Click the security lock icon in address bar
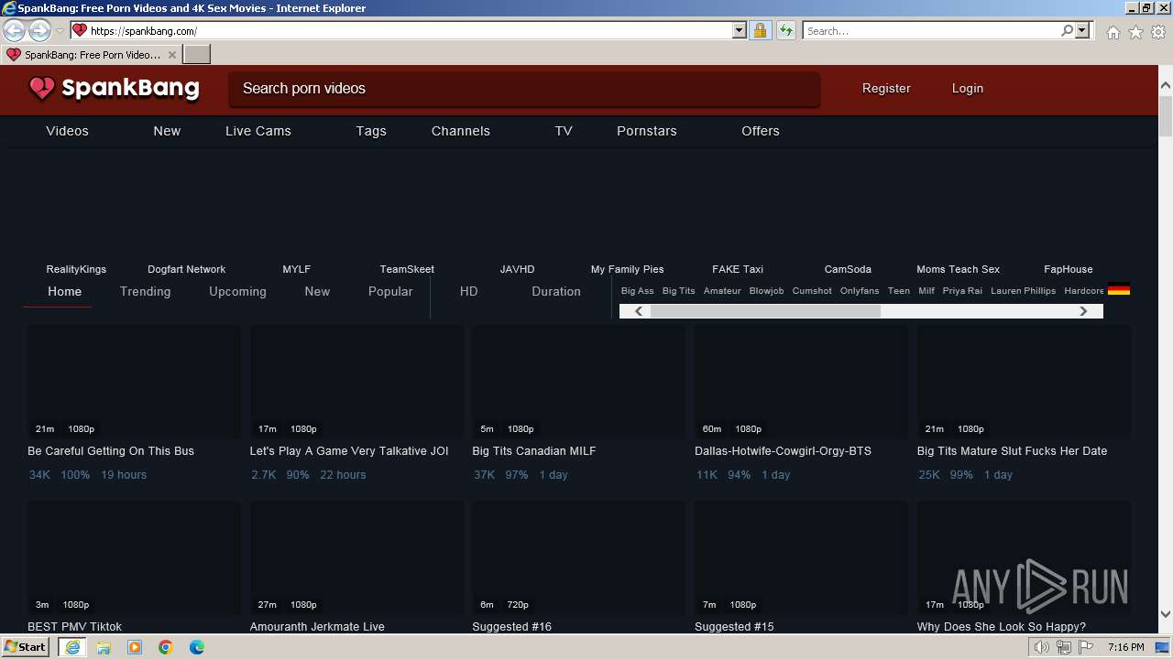Viewport: 1173px width, 659px height. tap(760, 30)
